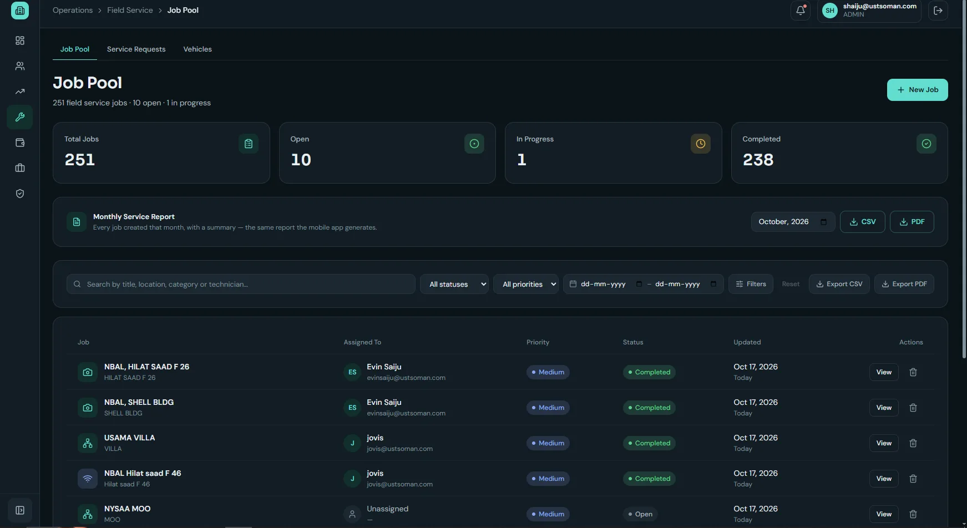This screenshot has height=528, width=967.
Task: Open the shield check icon in sidebar
Action: pyautogui.click(x=20, y=194)
